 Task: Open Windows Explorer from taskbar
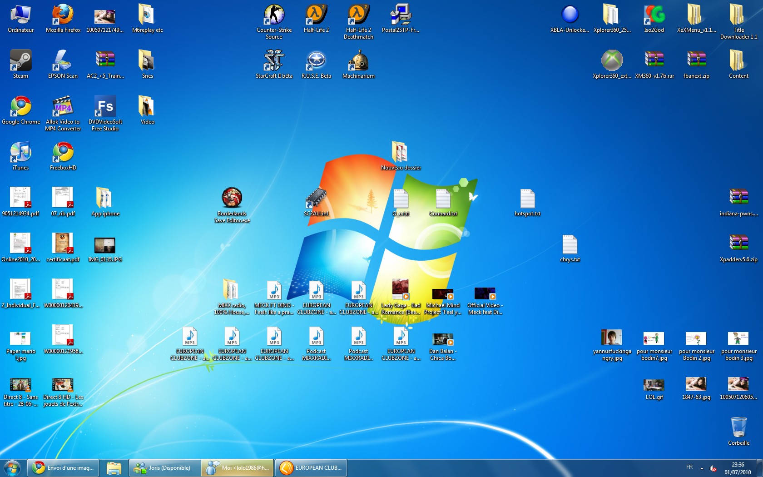pyautogui.click(x=114, y=468)
